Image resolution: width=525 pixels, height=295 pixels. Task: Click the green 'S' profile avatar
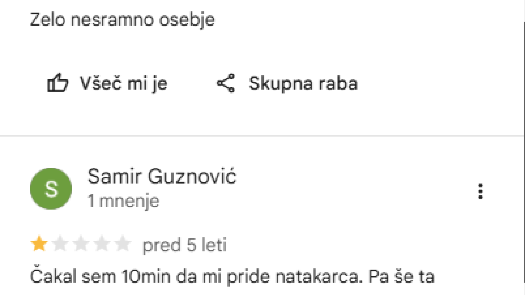(51, 189)
